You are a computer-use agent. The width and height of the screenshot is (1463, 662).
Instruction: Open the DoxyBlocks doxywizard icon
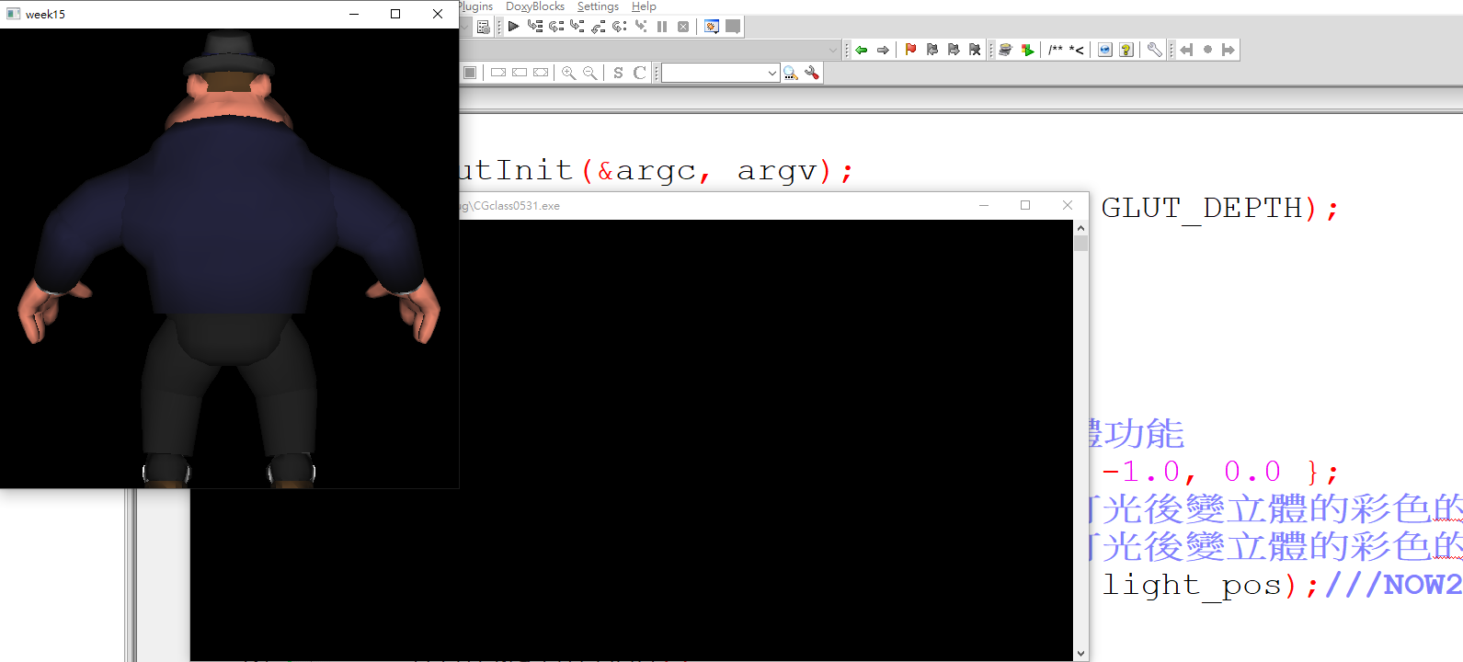[1005, 50]
